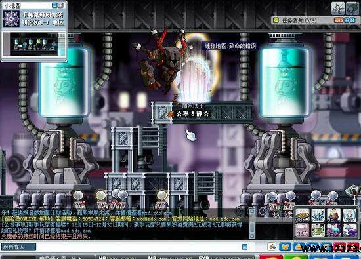This screenshot has width=361, height=259.
Task: Click the region emblem icon in minimap
Action: 11,19
